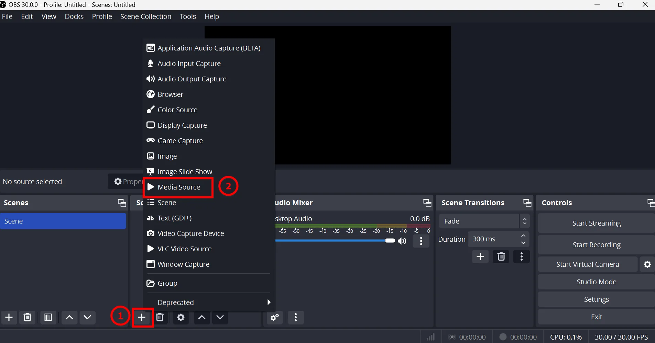The image size is (655, 343).
Task: Select Display Capture source
Action: 209,125
